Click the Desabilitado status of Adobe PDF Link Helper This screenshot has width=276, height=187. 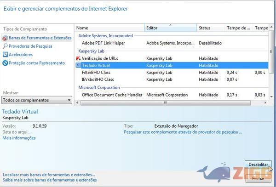[210, 43]
